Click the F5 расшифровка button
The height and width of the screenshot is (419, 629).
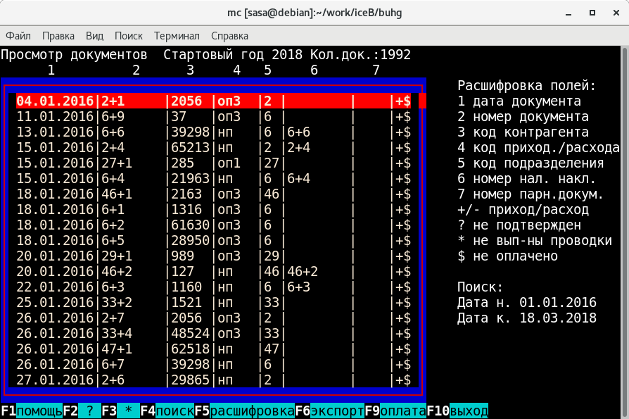click(244, 411)
